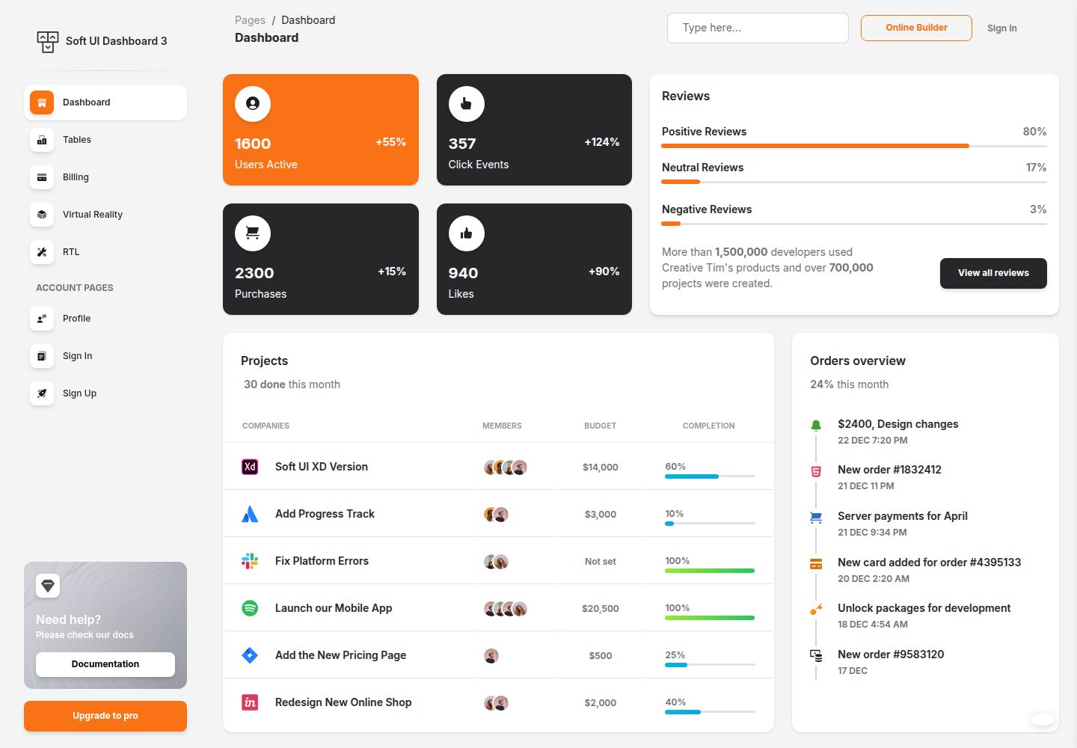Click the Tables sidebar icon
The image size is (1077, 748).
(x=42, y=140)
